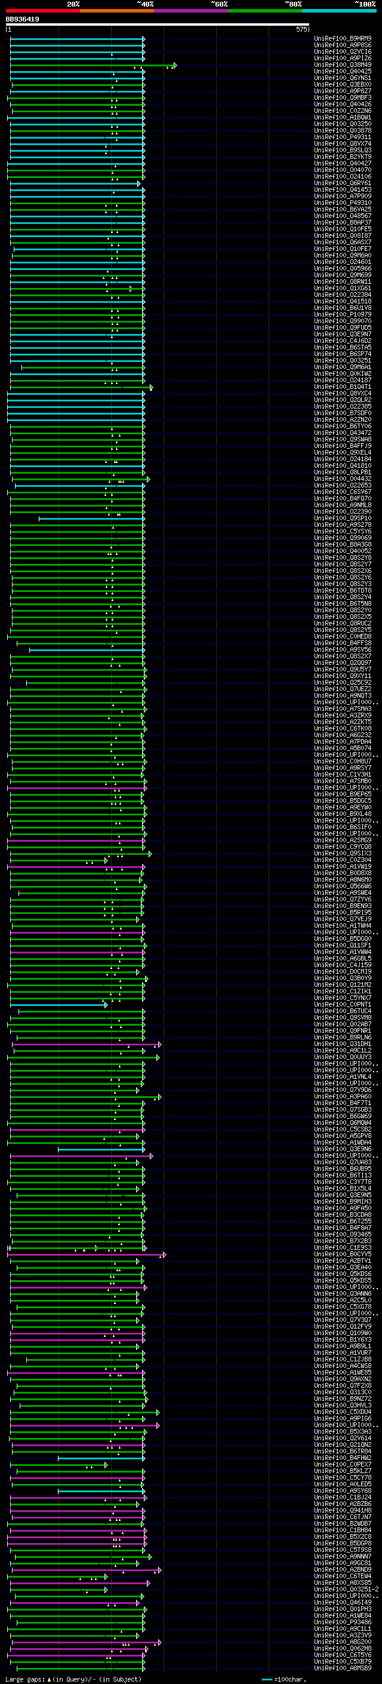
Task: Click UniRef100_A5B074 label
Action: pyautogui.click(x=343, y=748)
